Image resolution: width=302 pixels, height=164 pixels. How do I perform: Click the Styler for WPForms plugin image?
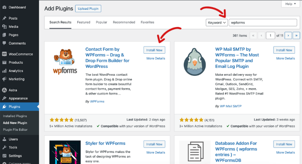coord(65,152)
